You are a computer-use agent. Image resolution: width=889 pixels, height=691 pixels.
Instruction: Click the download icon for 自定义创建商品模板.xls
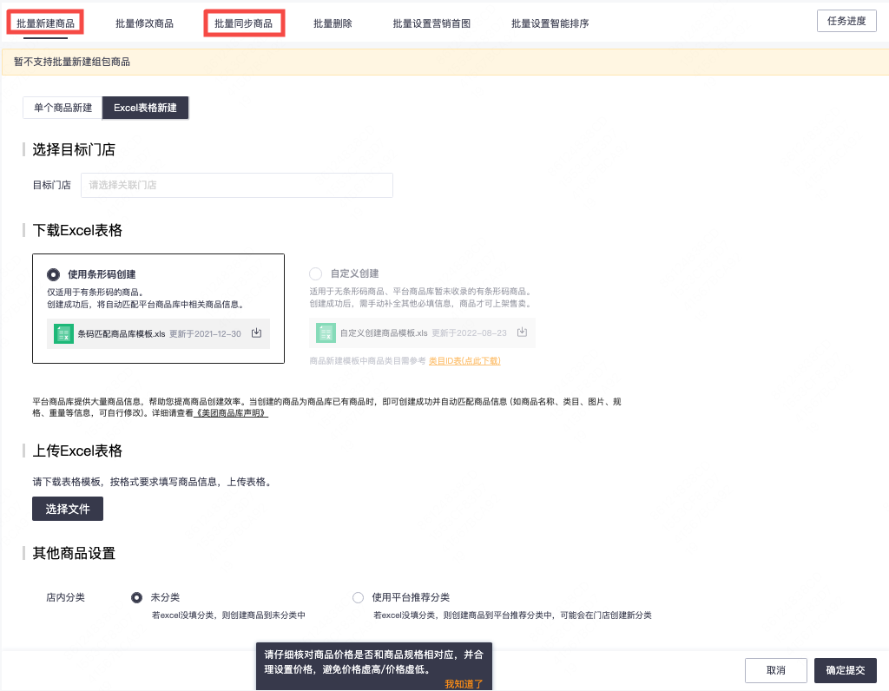(522, 332)
